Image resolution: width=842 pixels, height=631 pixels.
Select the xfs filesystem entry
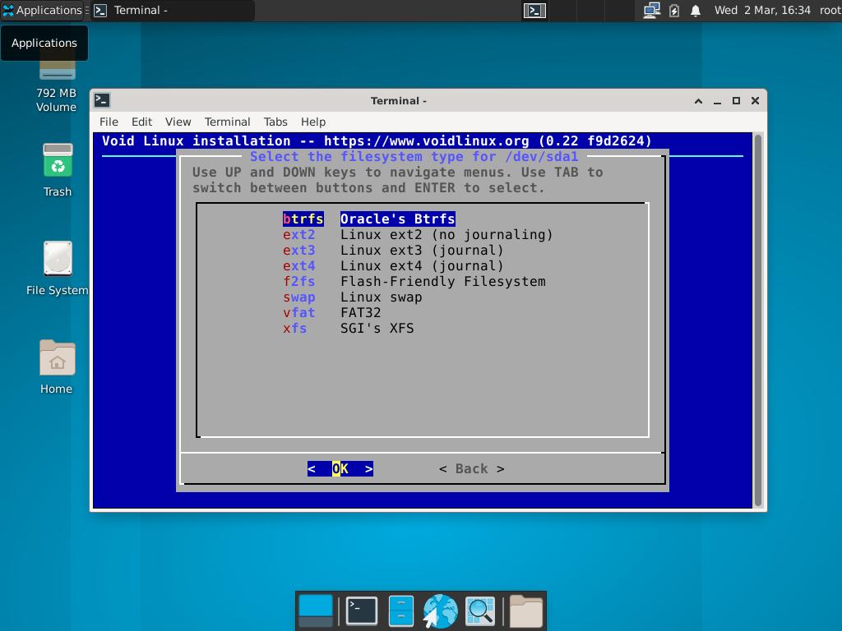295,328
